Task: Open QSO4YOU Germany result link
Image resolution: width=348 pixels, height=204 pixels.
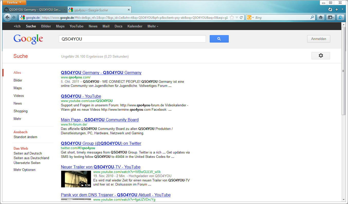Action: pos(101,73)
